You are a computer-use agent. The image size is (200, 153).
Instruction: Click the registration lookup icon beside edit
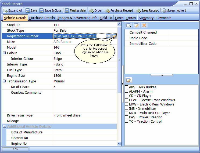click(x=108, y=36)
